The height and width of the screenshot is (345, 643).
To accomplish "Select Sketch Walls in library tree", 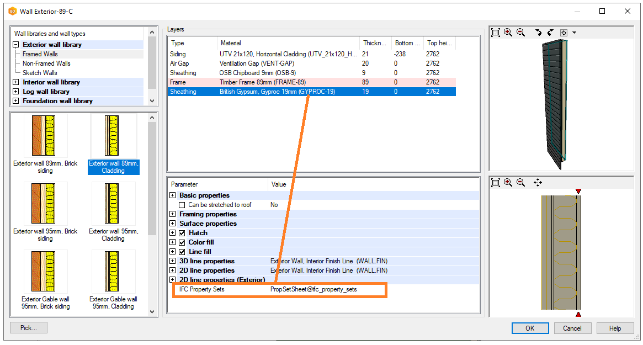I will pyautogui.click(x=40, y=73).
